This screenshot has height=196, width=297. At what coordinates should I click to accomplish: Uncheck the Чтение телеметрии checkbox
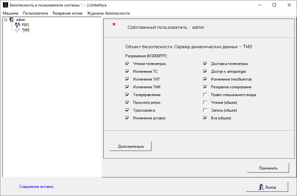[x=127, y=64]
